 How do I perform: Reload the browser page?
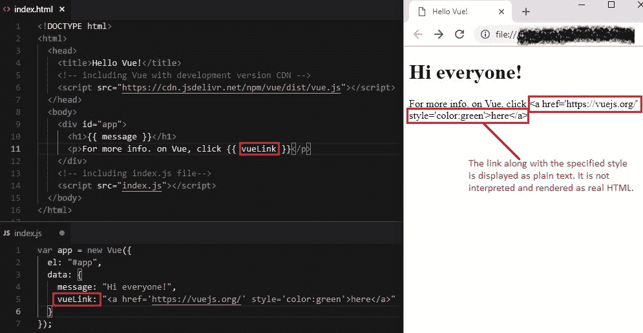[x=459, y=34]
